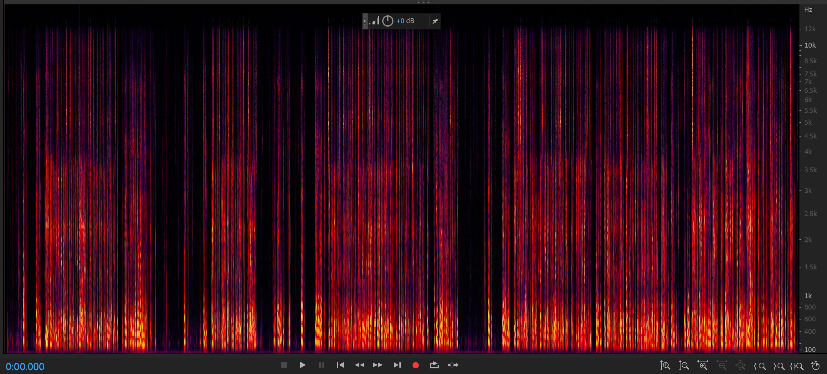The width and height of the screenshot is (827, 374).
Task: Zoom in amplitude vertically
Action: 665,365
